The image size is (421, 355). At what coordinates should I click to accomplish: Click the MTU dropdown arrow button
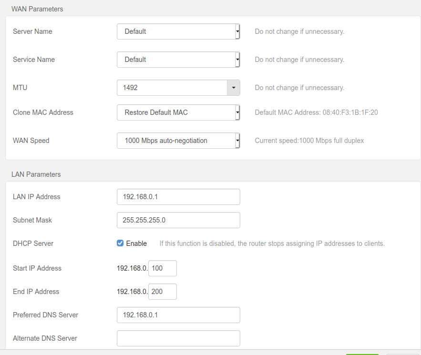[234, 88]
